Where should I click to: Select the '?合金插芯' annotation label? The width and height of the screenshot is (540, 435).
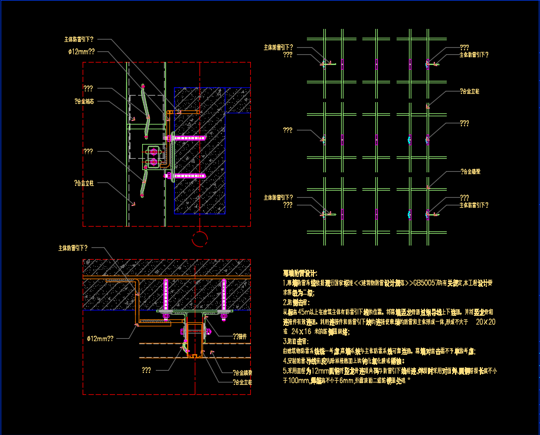pyautogui.click(x=85, y=102)
